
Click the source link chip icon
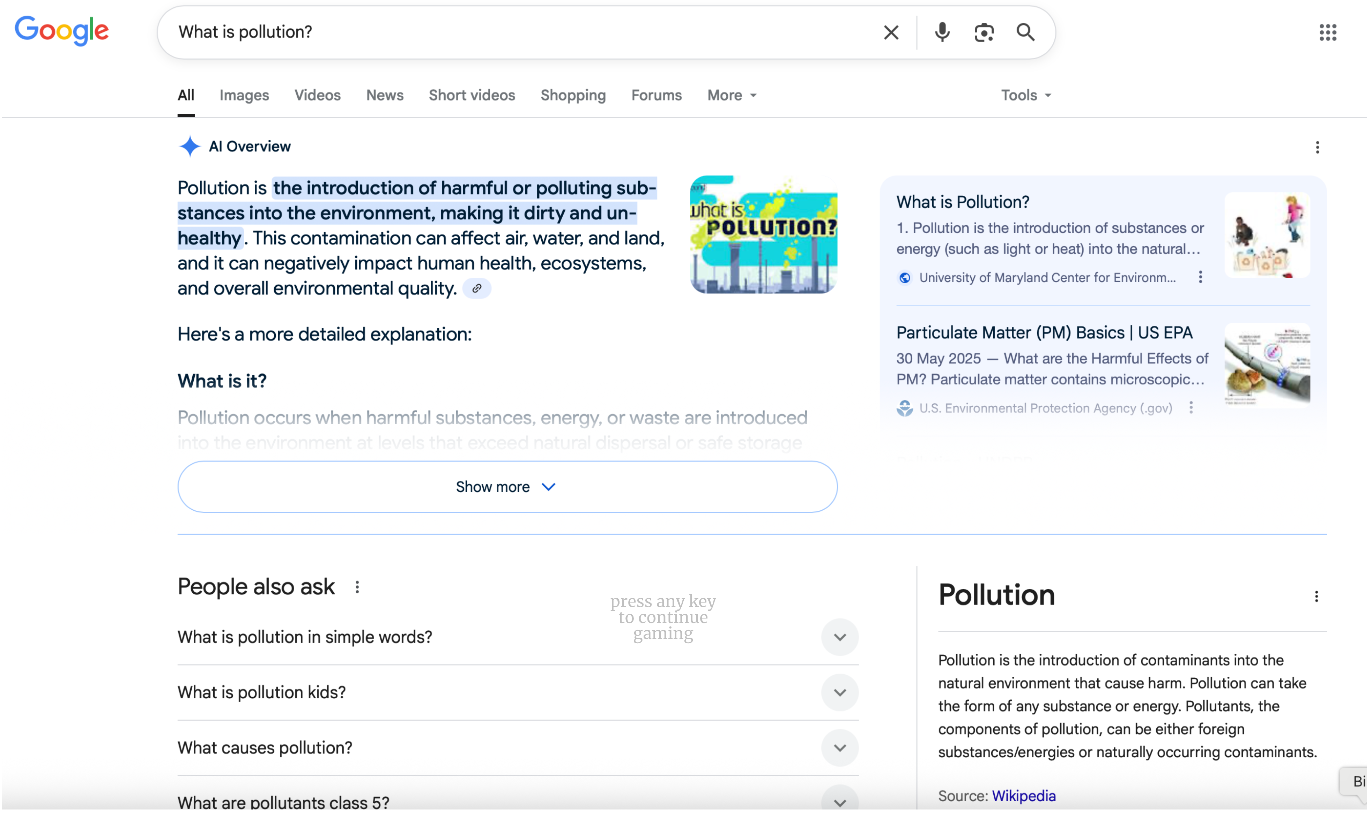tap(476, 288)
